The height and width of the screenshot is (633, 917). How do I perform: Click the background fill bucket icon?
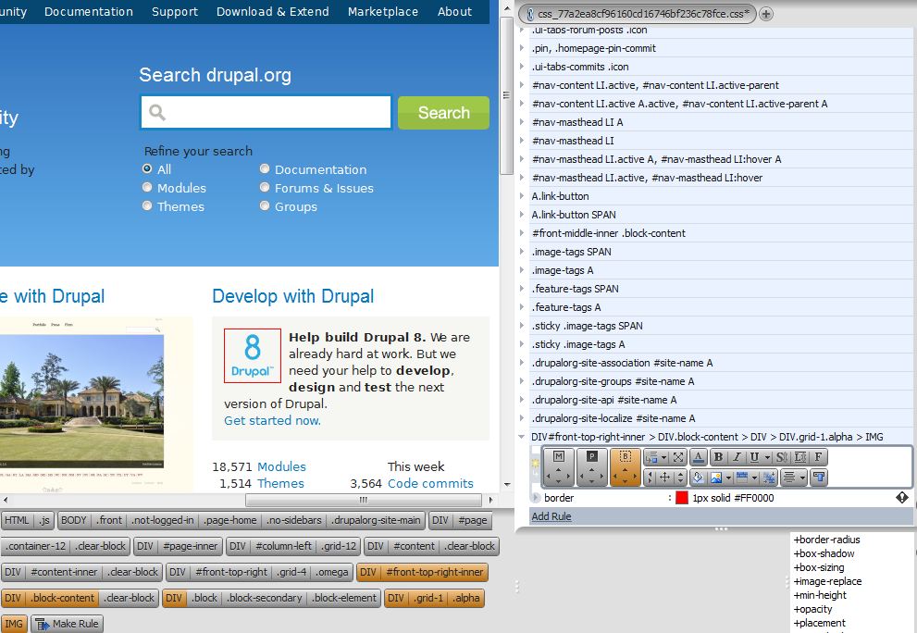point(698,478)
